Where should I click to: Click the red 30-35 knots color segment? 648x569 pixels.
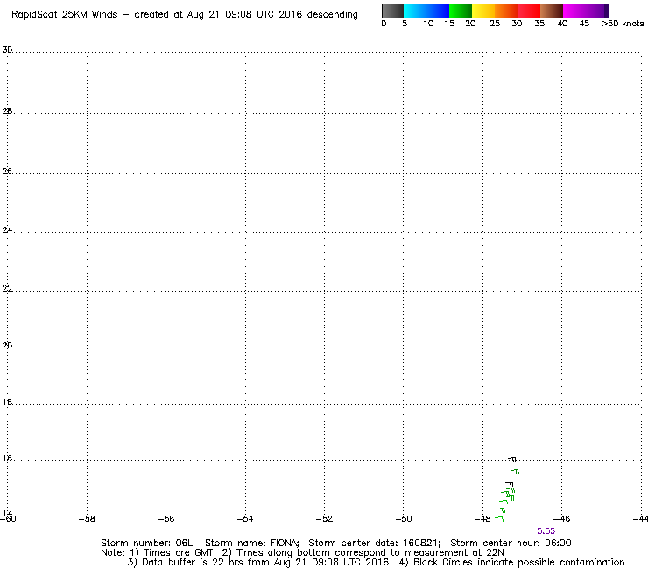point(529,11)
